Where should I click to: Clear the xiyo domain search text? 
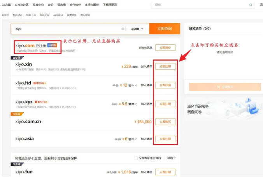123,29
